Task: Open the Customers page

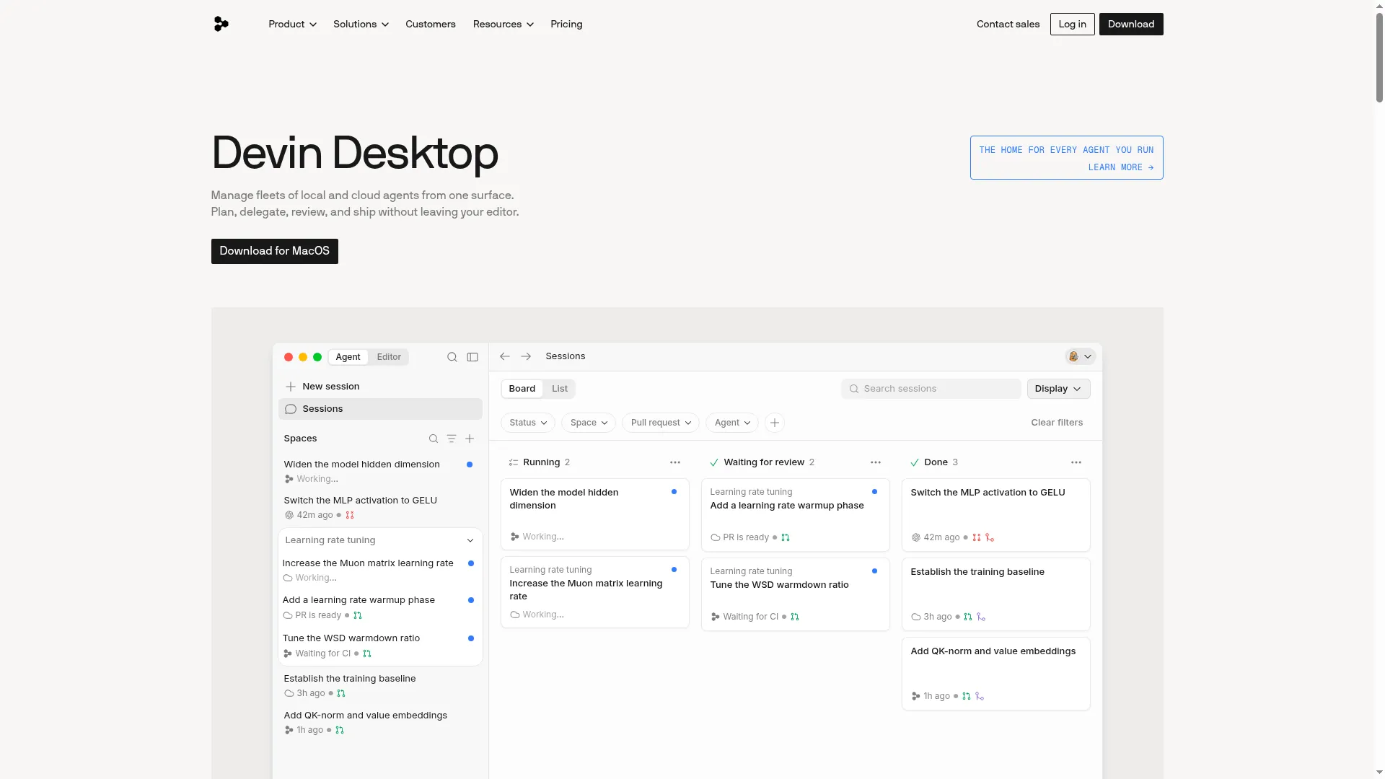Action: pos(431,24)
